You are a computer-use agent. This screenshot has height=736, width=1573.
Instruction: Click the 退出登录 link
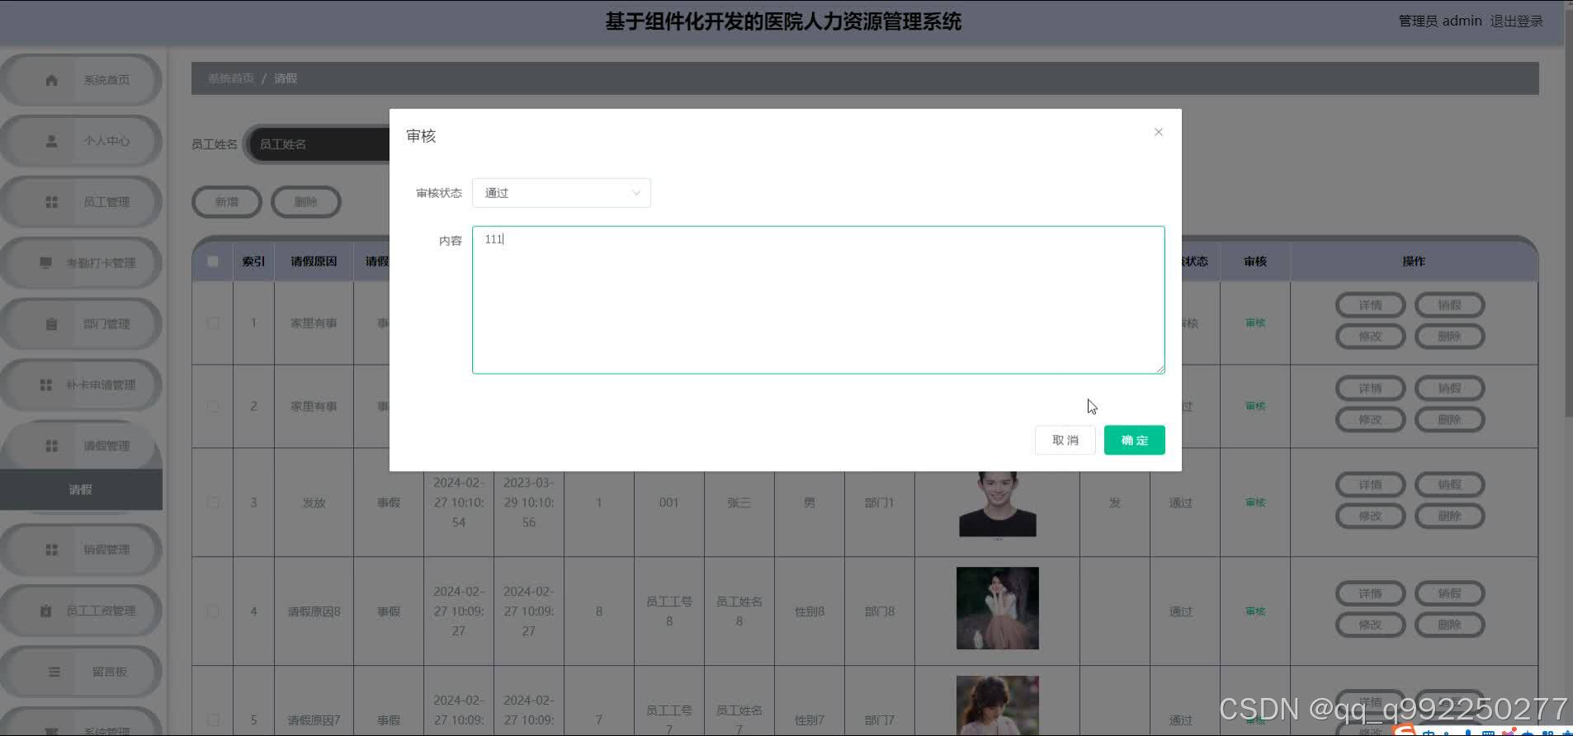1516,21
